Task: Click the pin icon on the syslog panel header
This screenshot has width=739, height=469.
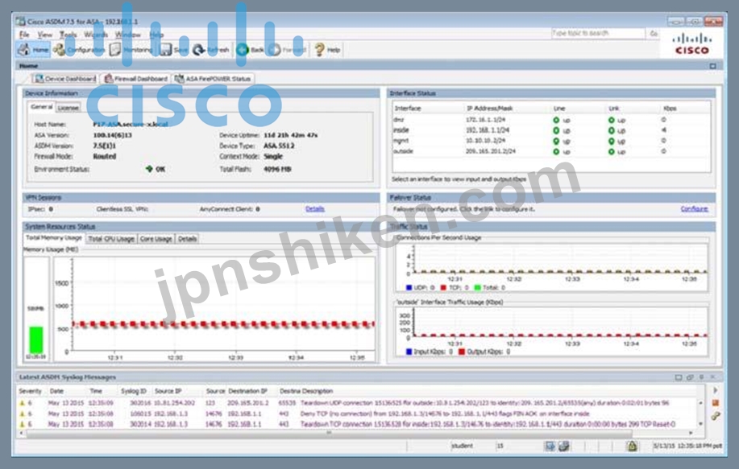Action: [701, 377]
